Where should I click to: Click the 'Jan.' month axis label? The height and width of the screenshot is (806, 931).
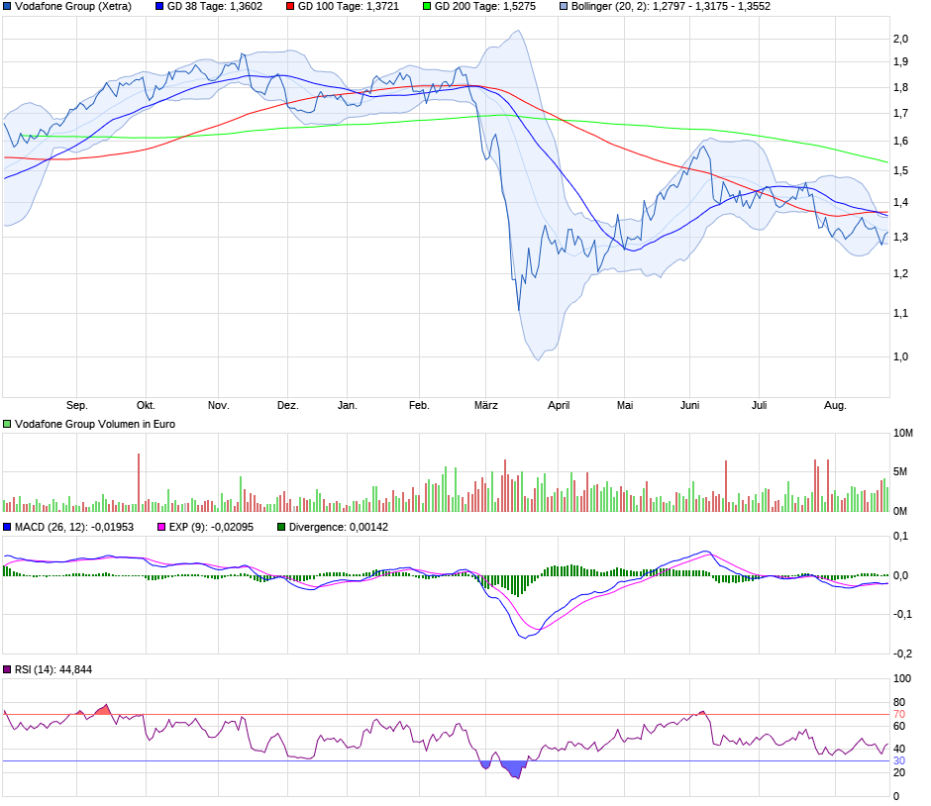[348, 405]
